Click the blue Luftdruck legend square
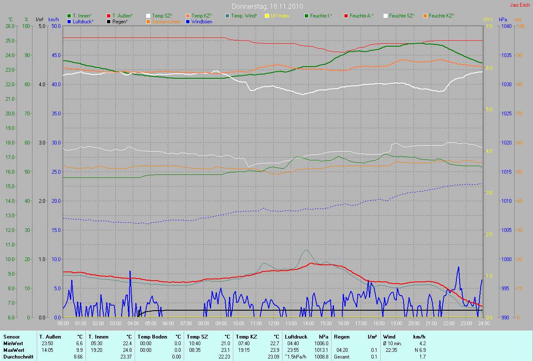This screenshot has width=533, height=361. click(x=69, y=21)
